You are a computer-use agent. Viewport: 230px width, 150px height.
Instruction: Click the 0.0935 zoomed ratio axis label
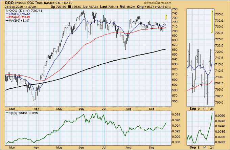(220, 132)
